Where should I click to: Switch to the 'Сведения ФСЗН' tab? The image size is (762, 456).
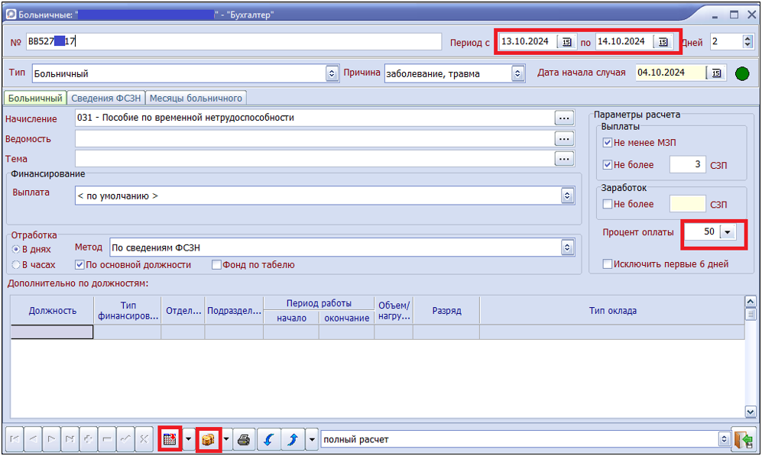pyautogui.click(x=105, y=98)
